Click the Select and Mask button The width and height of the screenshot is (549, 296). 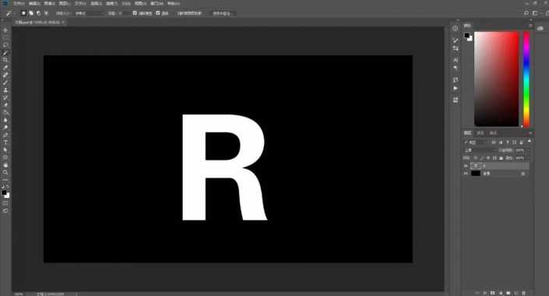click(x=223, y=13)
